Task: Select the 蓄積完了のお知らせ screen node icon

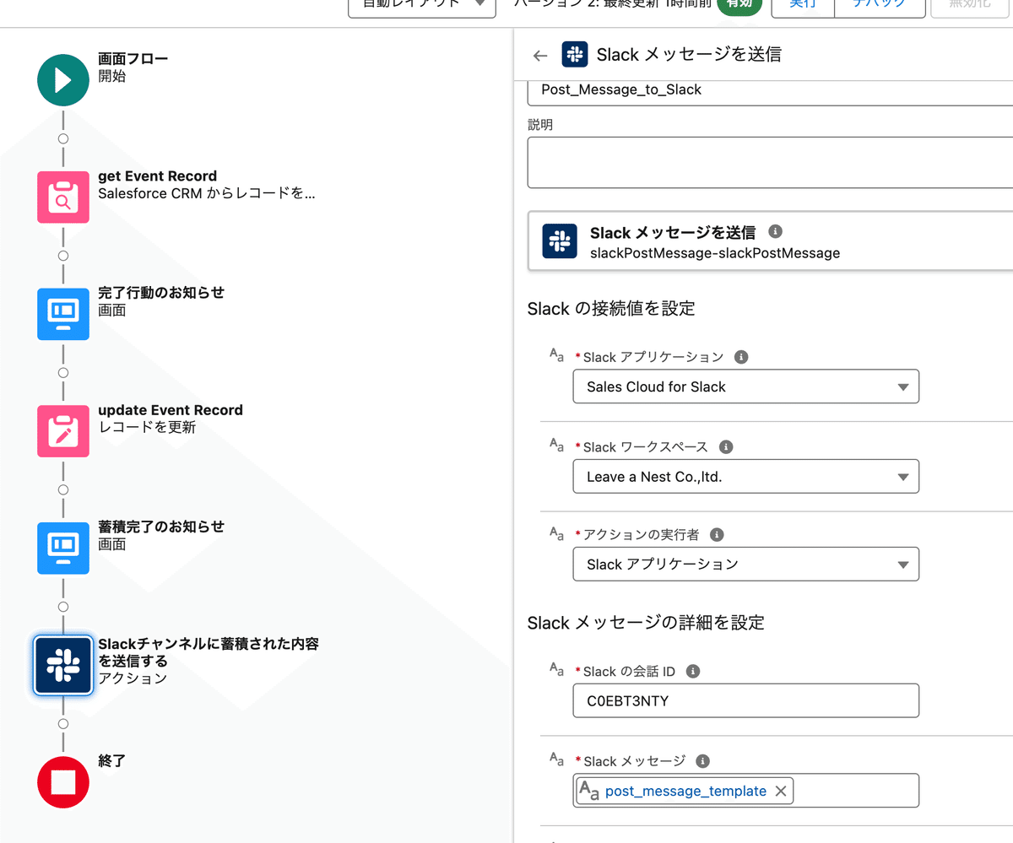Action: click(x=63, y=548)
